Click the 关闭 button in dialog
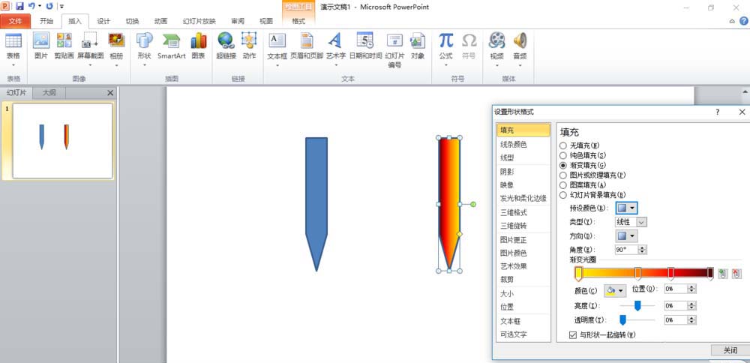 pyautogui.click(x=730, y=350)
